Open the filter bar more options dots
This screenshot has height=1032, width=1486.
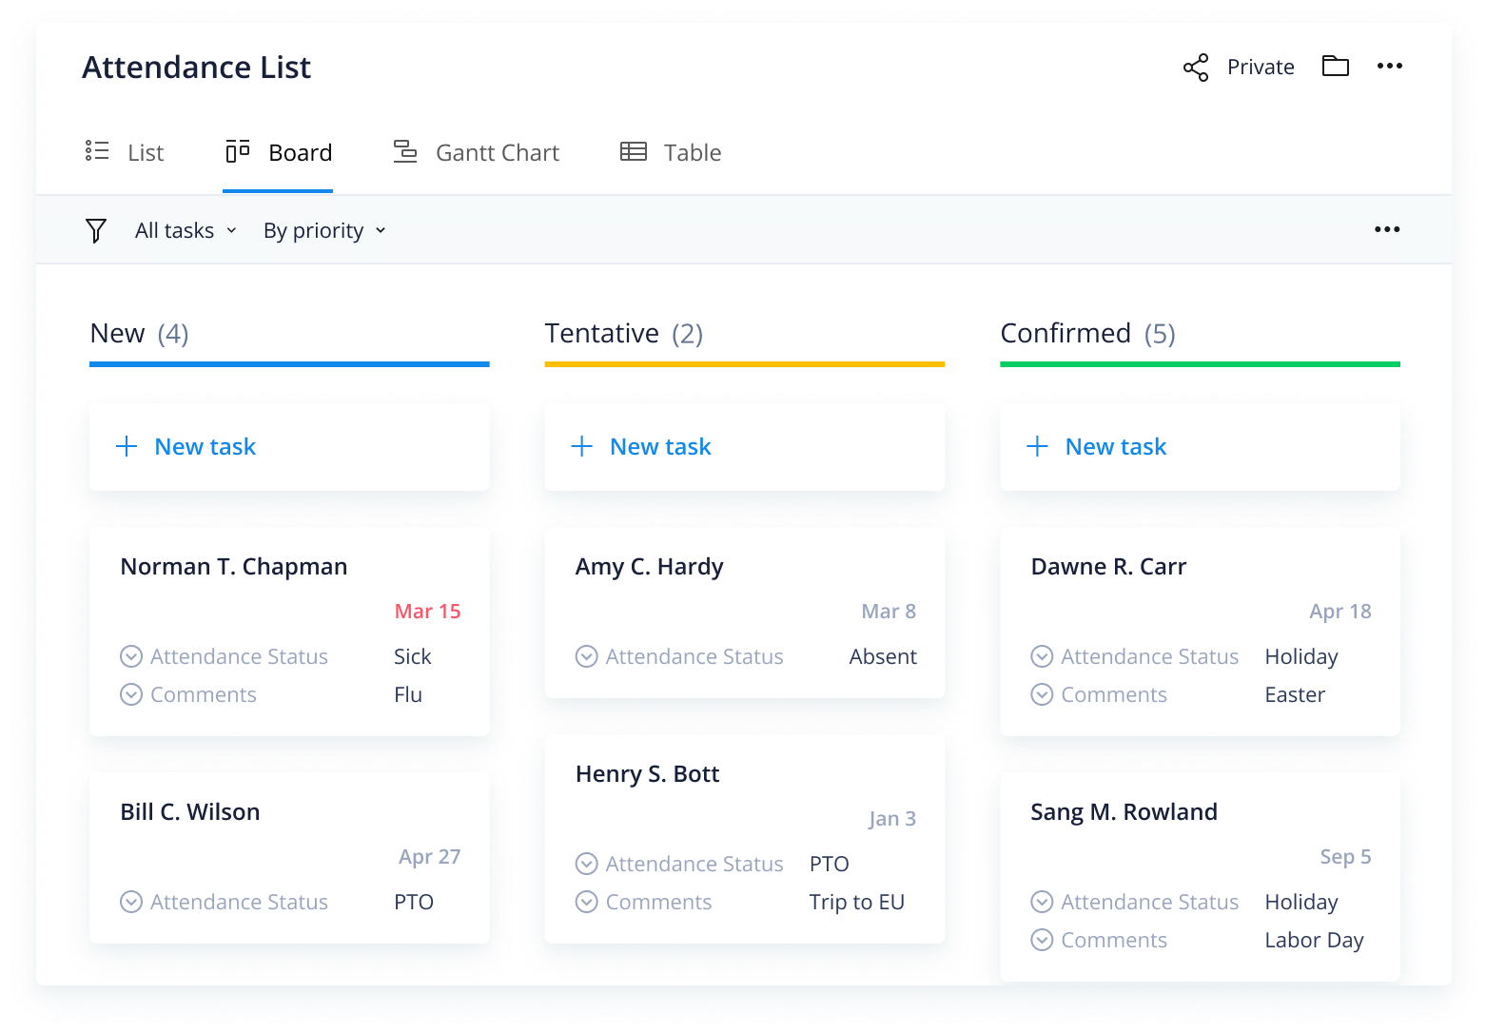point(1387,229)
